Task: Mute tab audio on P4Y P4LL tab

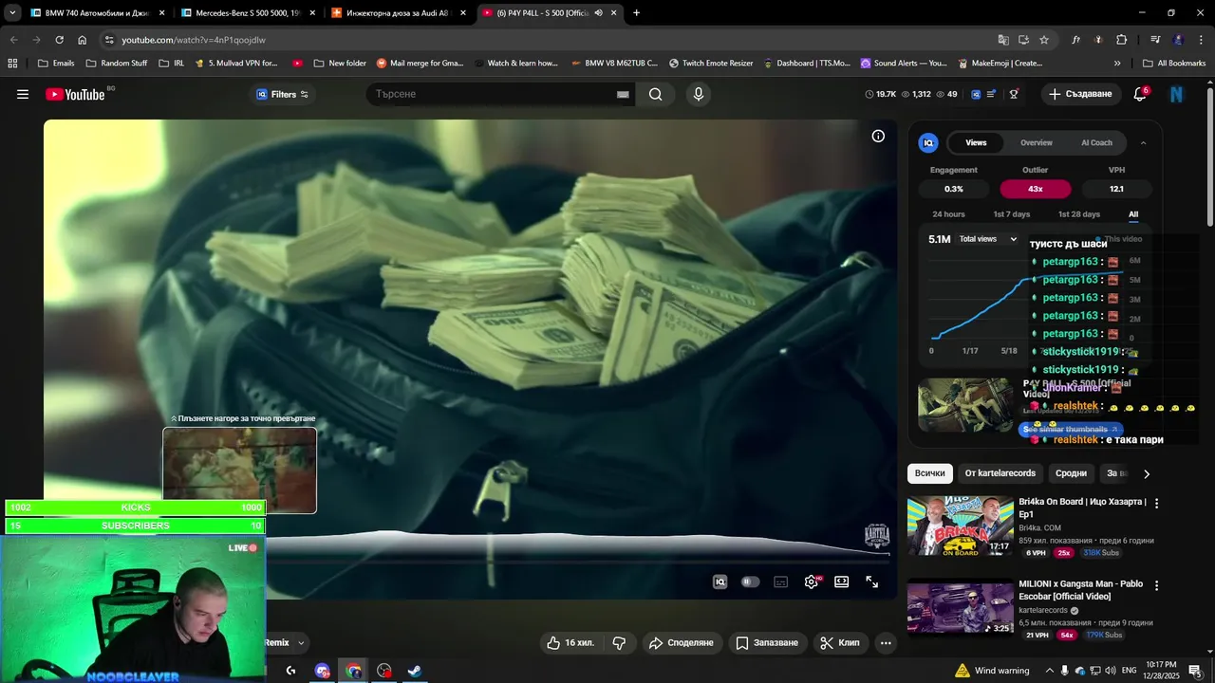Action: coord(599,13)
